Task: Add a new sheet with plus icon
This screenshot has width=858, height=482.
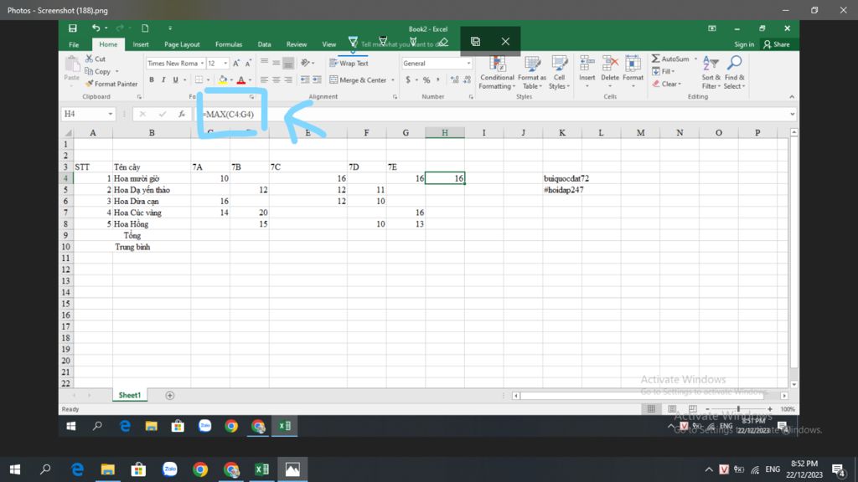Action: (x=170, y=395)
